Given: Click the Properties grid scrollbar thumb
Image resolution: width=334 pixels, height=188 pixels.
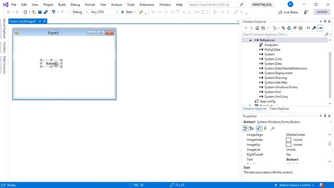Looking at the screenshot, I should [x=329, y=144].
